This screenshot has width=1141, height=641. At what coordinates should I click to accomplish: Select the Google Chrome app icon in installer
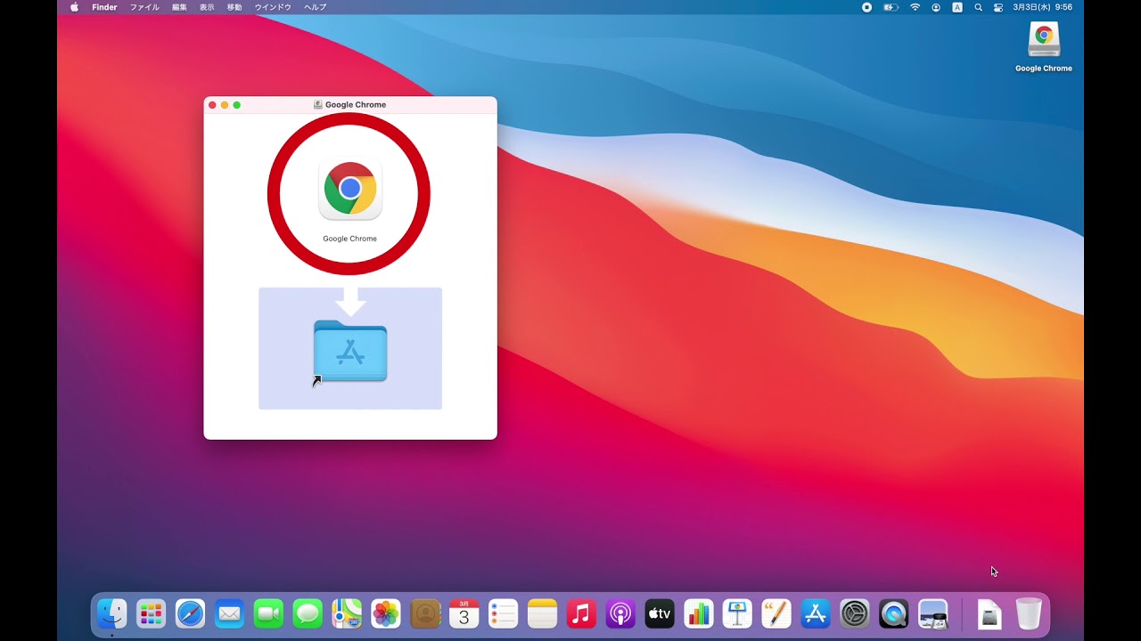tap(350, 189)
